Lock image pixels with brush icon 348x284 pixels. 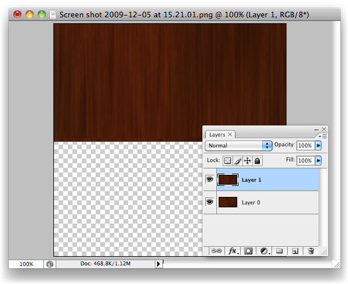tap(238, 161)
